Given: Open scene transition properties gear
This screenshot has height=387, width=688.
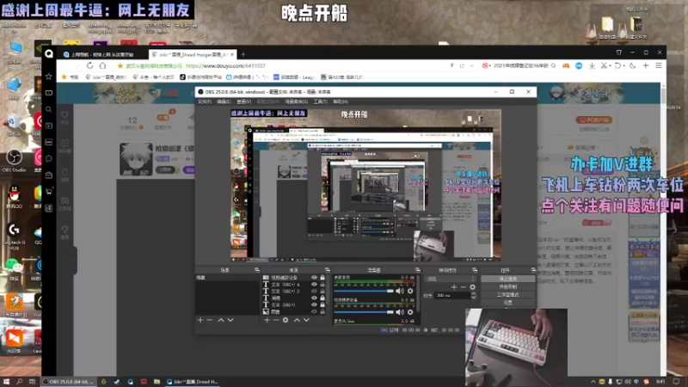Looking at the screenshot, I should 472,287.
